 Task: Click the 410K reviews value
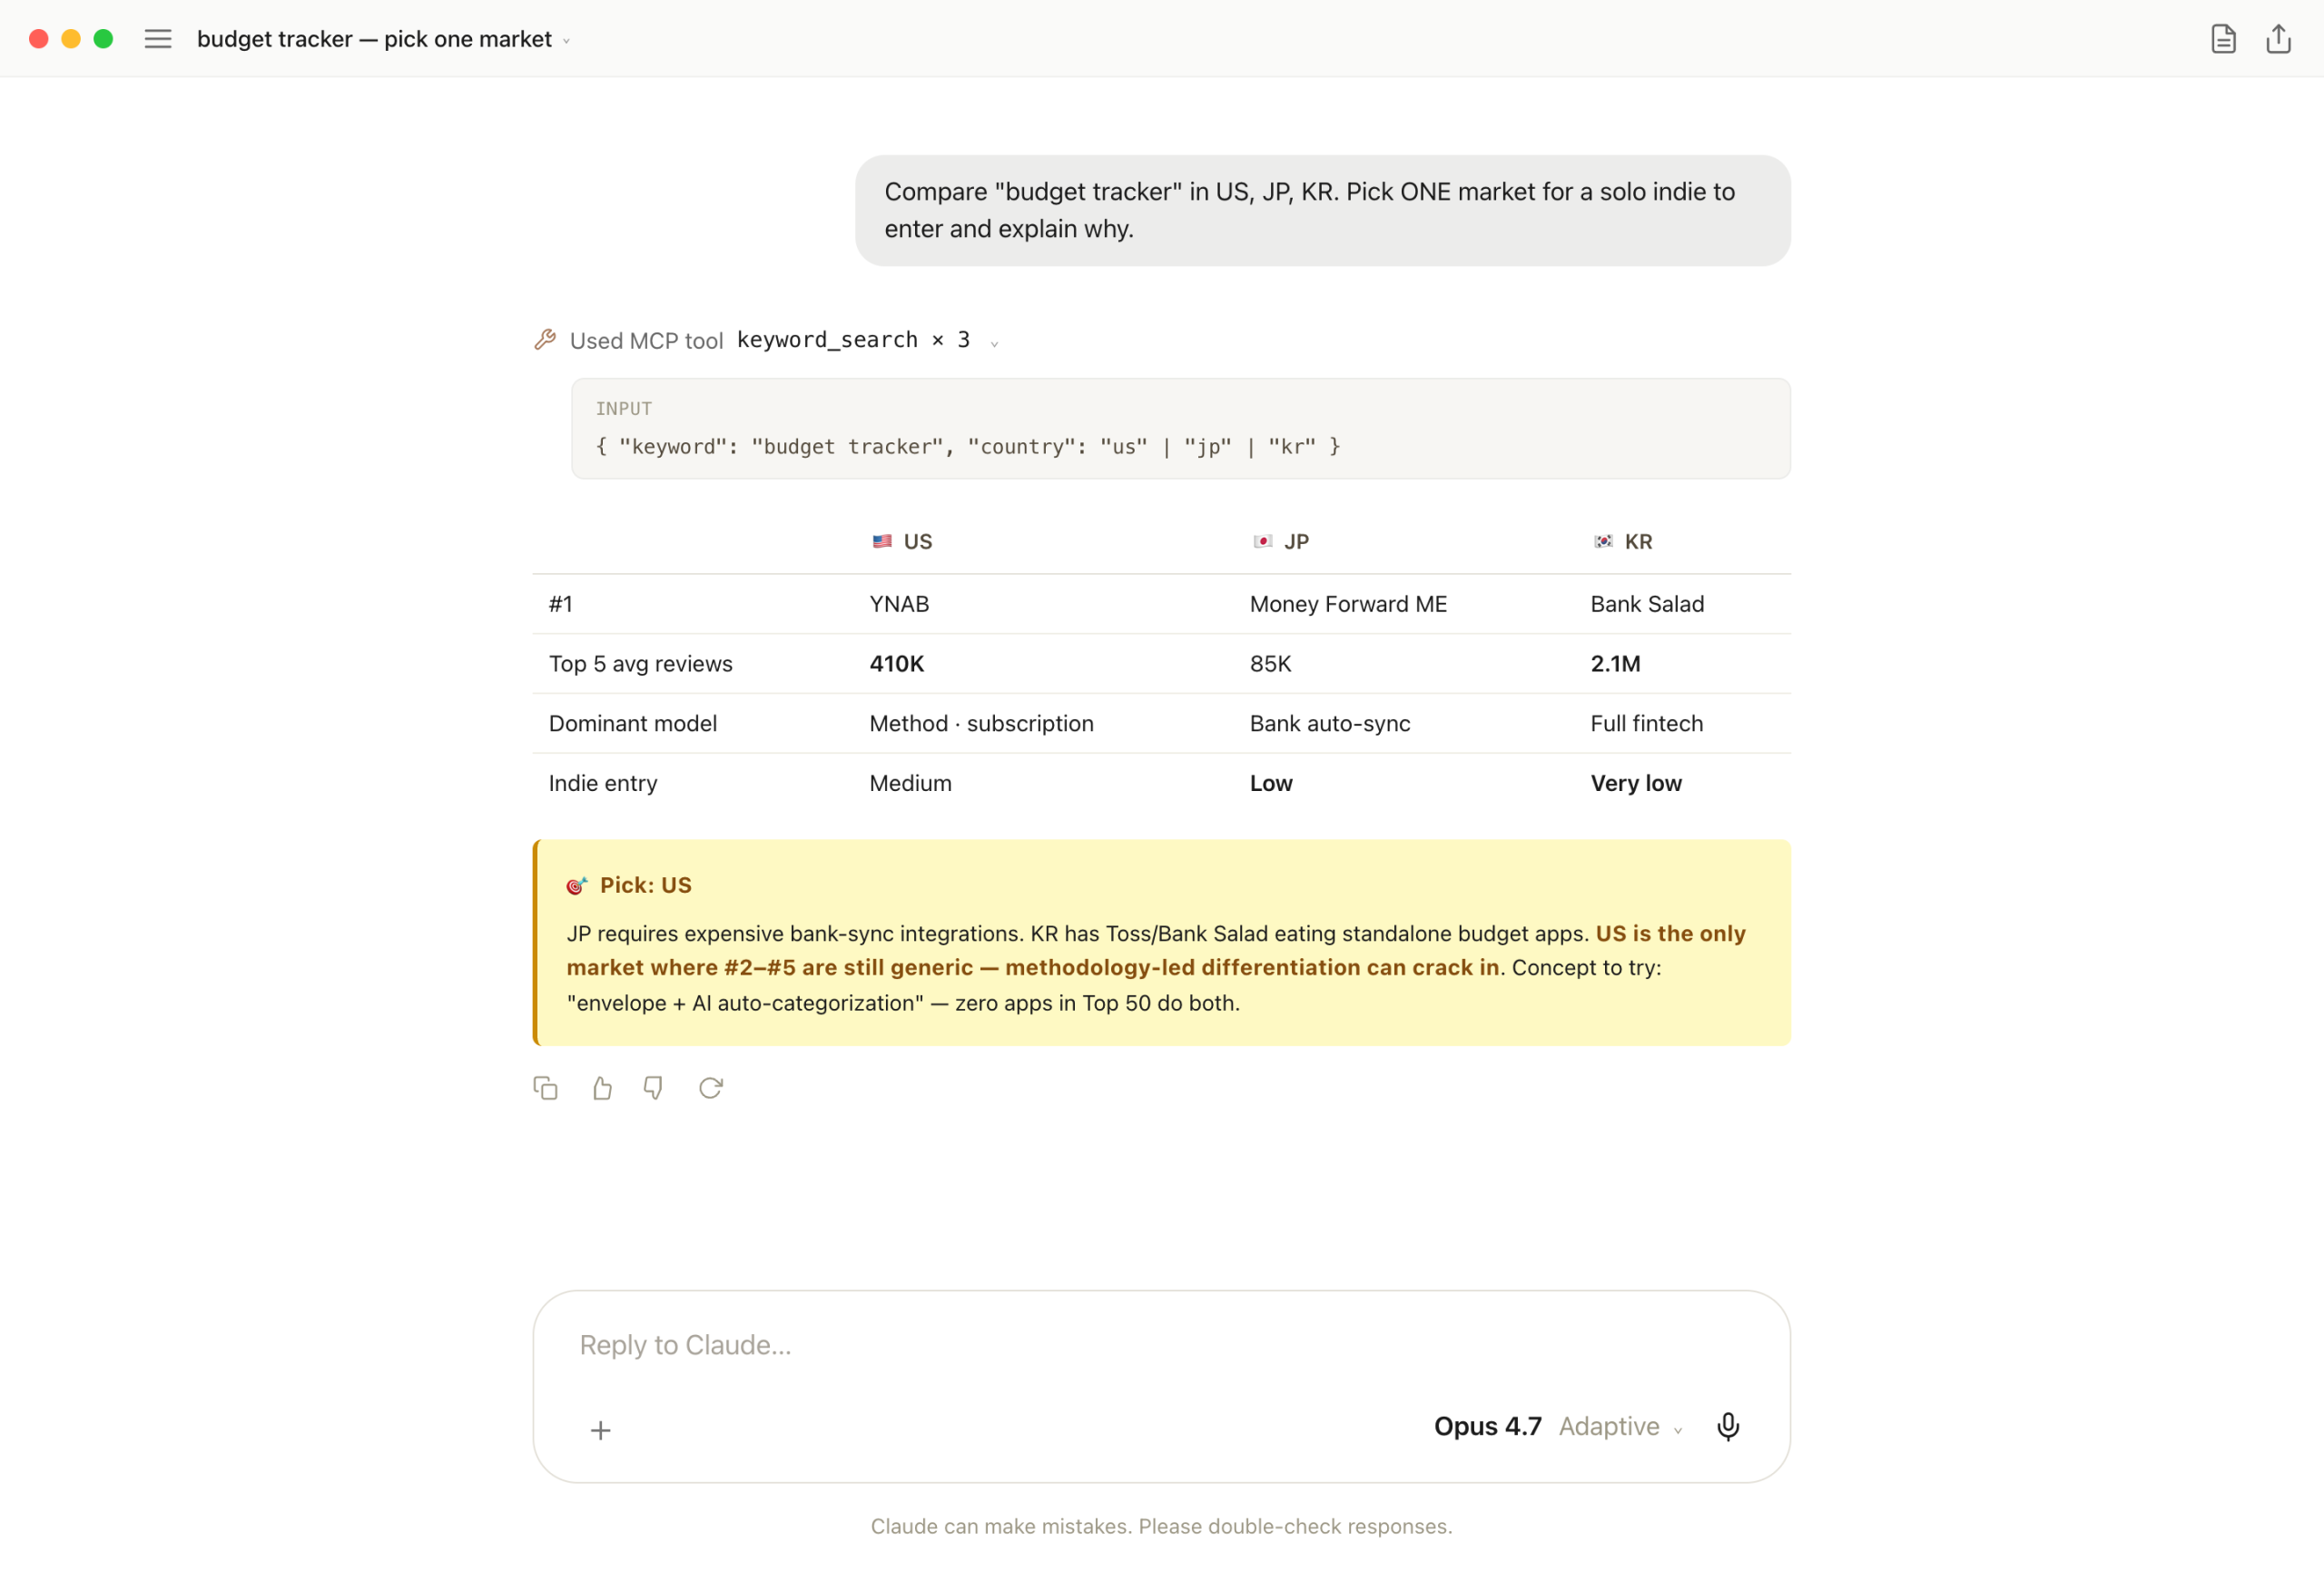click(896, 665)
